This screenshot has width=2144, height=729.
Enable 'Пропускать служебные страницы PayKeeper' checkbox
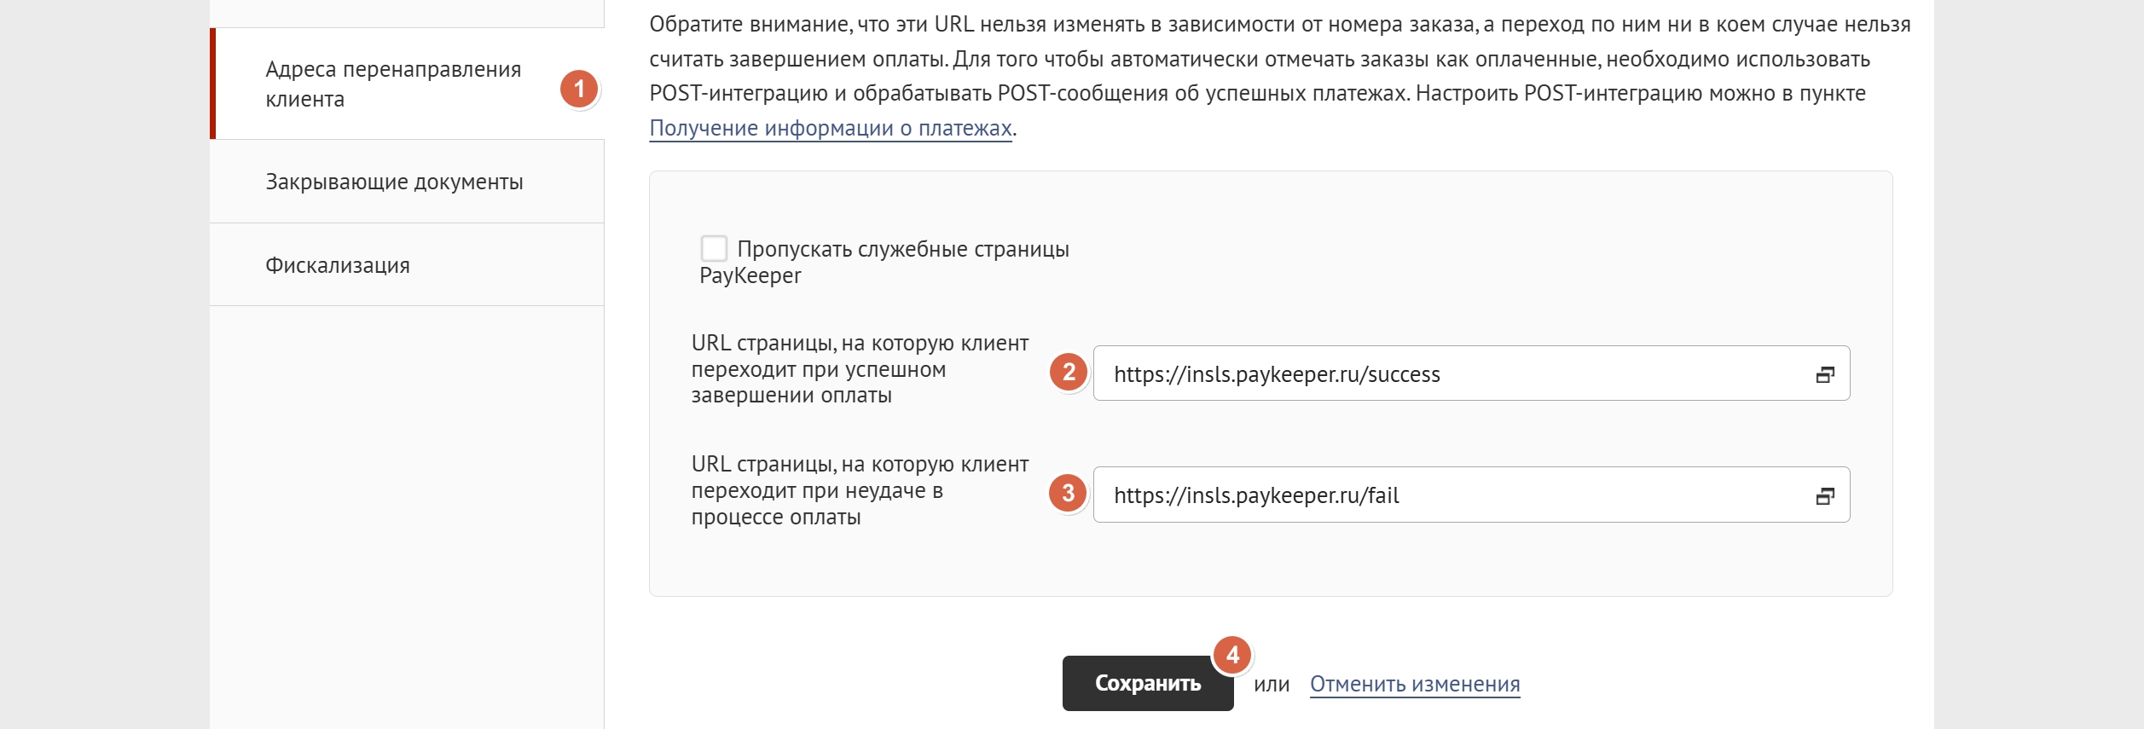pos(714,248)
